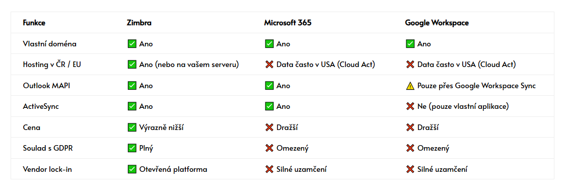
Task: Click green check in Google Workspace Vlastní doména cell
Action: (410, 44)
